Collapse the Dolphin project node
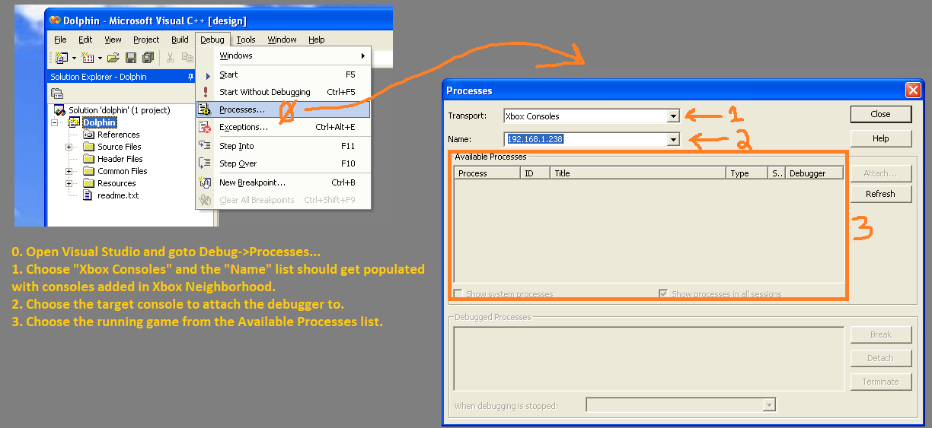This screenshot has height=428, width=932. click(55, 122)
